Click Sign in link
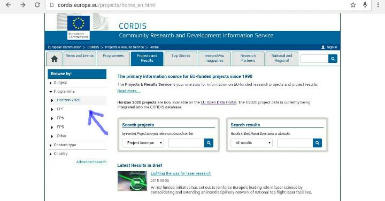The width and height of the screenshot is (385, 201). (332, 47)
